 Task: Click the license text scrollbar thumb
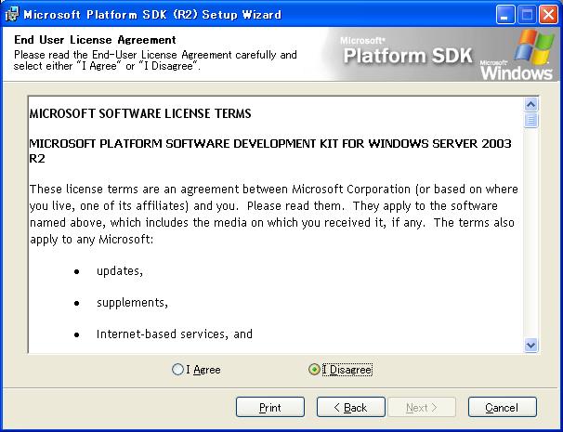point(531,120)
